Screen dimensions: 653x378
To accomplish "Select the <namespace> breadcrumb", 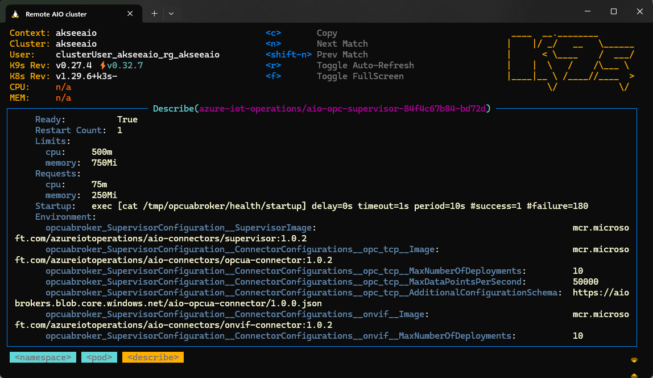I will pos(43,357).
